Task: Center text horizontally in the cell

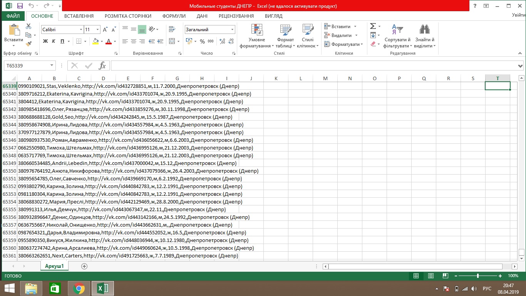Action: (x=133, y=41)
